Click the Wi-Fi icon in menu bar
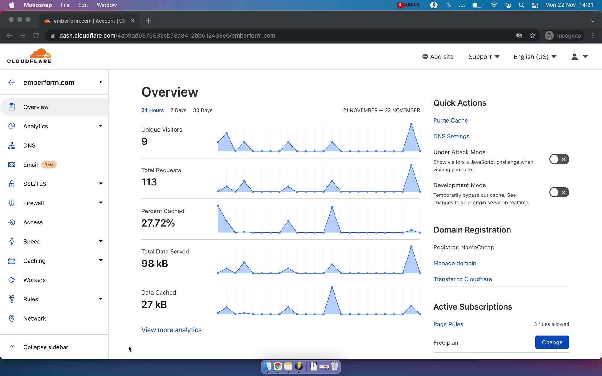 [x=494, y=5]
